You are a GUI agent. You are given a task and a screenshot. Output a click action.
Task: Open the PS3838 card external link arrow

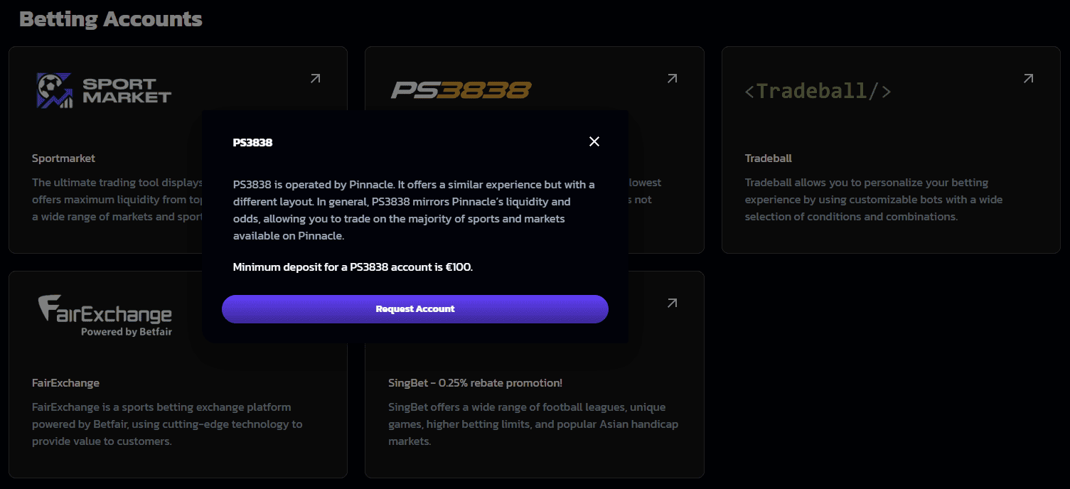pos(671,78)
